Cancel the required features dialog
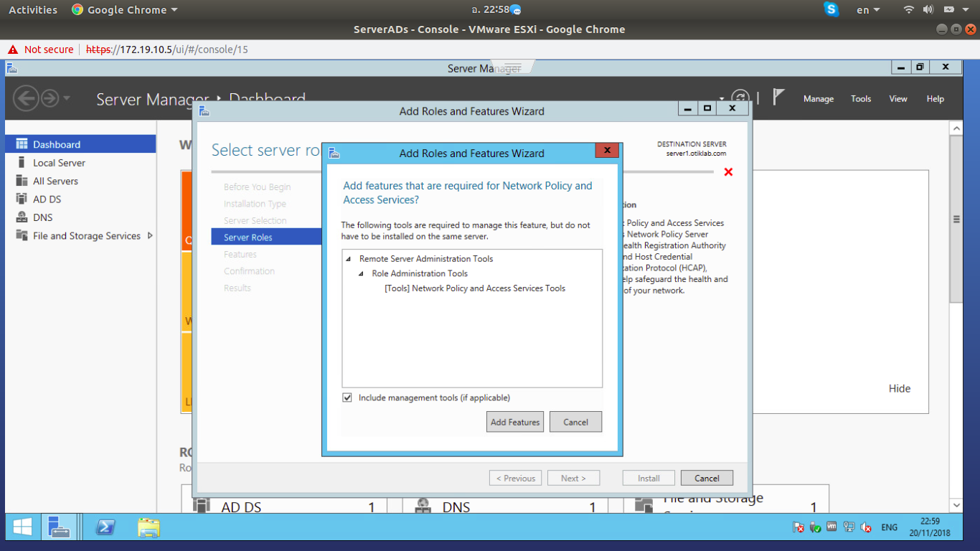 (575, 422)
